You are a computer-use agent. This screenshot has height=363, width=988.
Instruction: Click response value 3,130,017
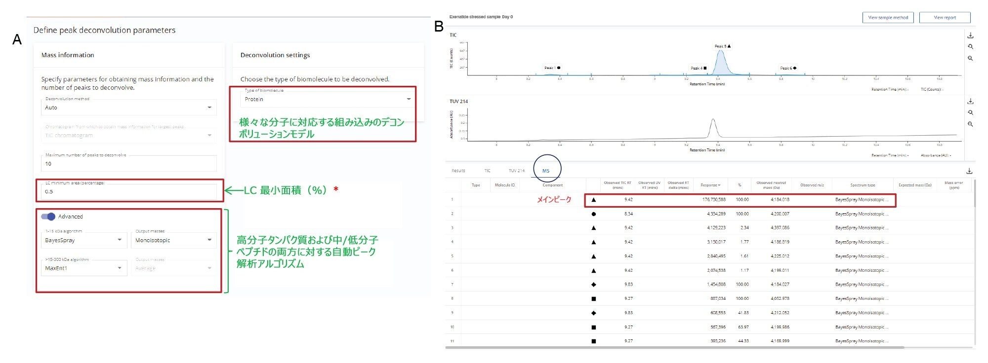[x=716, y=242]
